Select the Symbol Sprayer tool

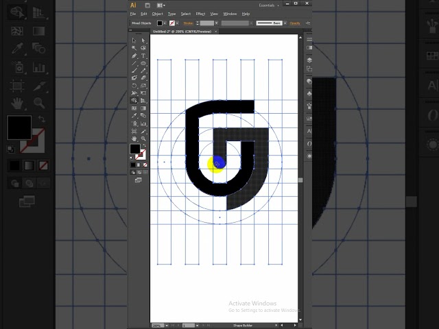(x=134, y=123)
